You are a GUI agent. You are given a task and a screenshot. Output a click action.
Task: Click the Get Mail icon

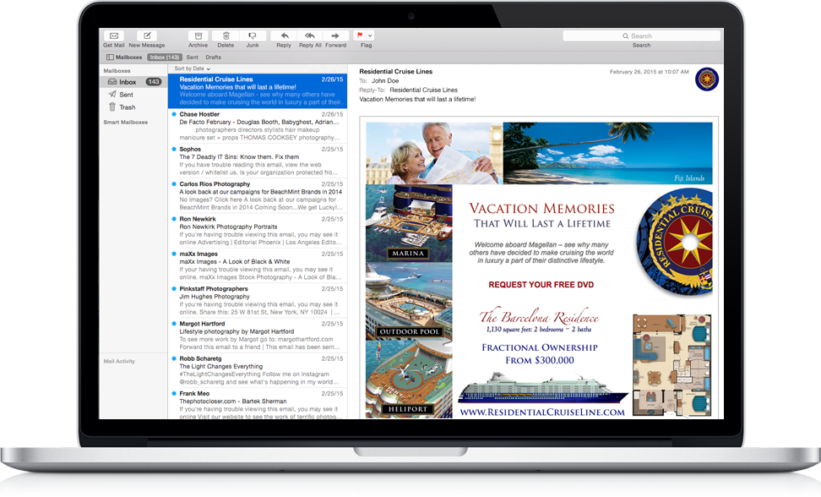click(113, 35)
